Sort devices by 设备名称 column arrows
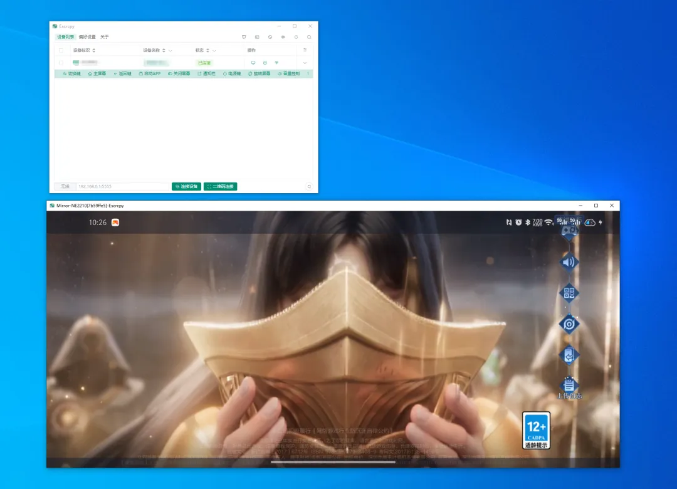 [164, 51]
